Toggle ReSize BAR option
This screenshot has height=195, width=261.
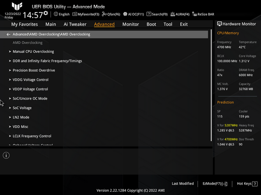tap(203, 14)
